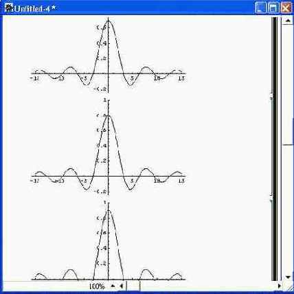Click the vertical scrollbar up arrow
Viewport: 294px width, 294px height.
(287, 21)
